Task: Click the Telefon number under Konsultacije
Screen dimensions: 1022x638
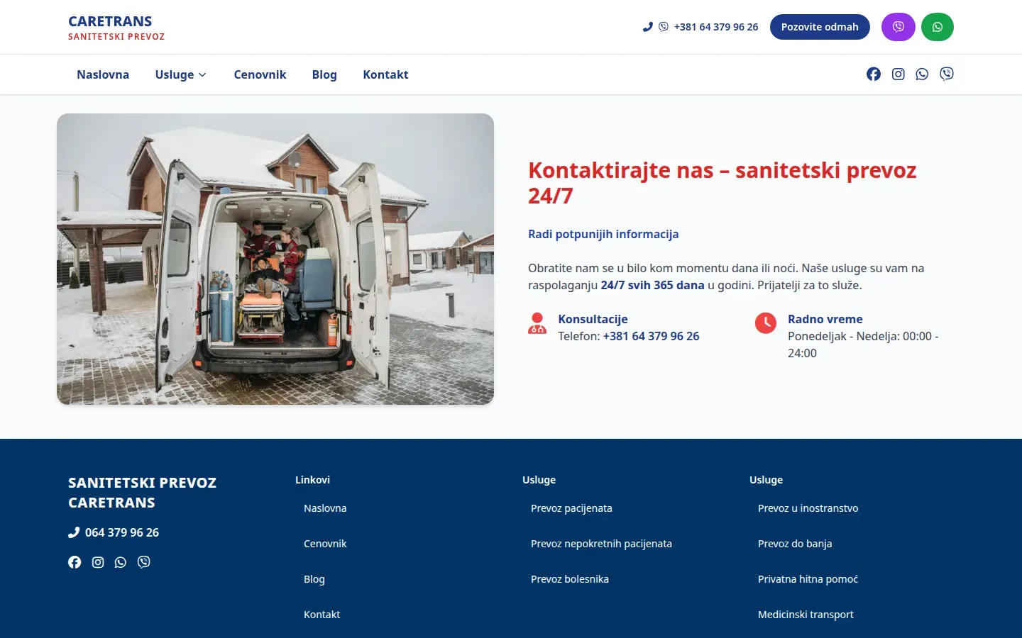Action: (651, 336)
